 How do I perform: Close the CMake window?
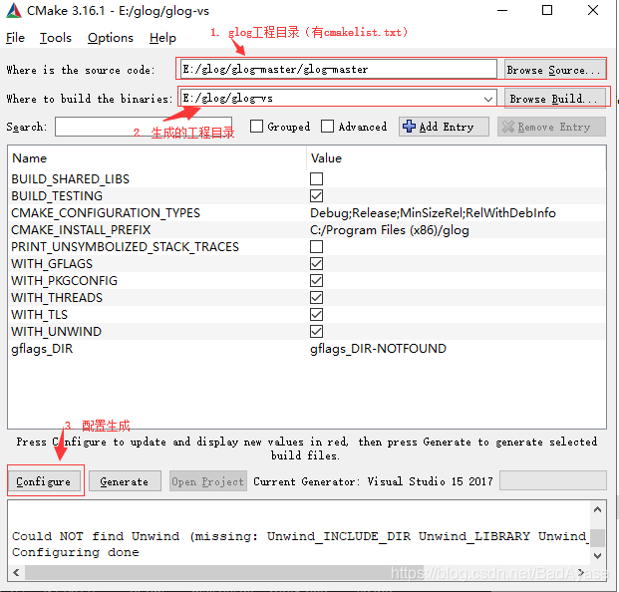[x=593, y=11]
